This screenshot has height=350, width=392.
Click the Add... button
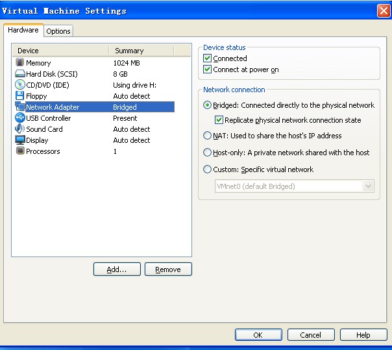[x=117, y=269]
